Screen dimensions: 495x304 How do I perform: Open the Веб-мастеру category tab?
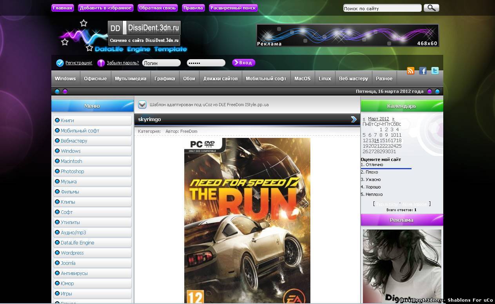pos(354,79)
